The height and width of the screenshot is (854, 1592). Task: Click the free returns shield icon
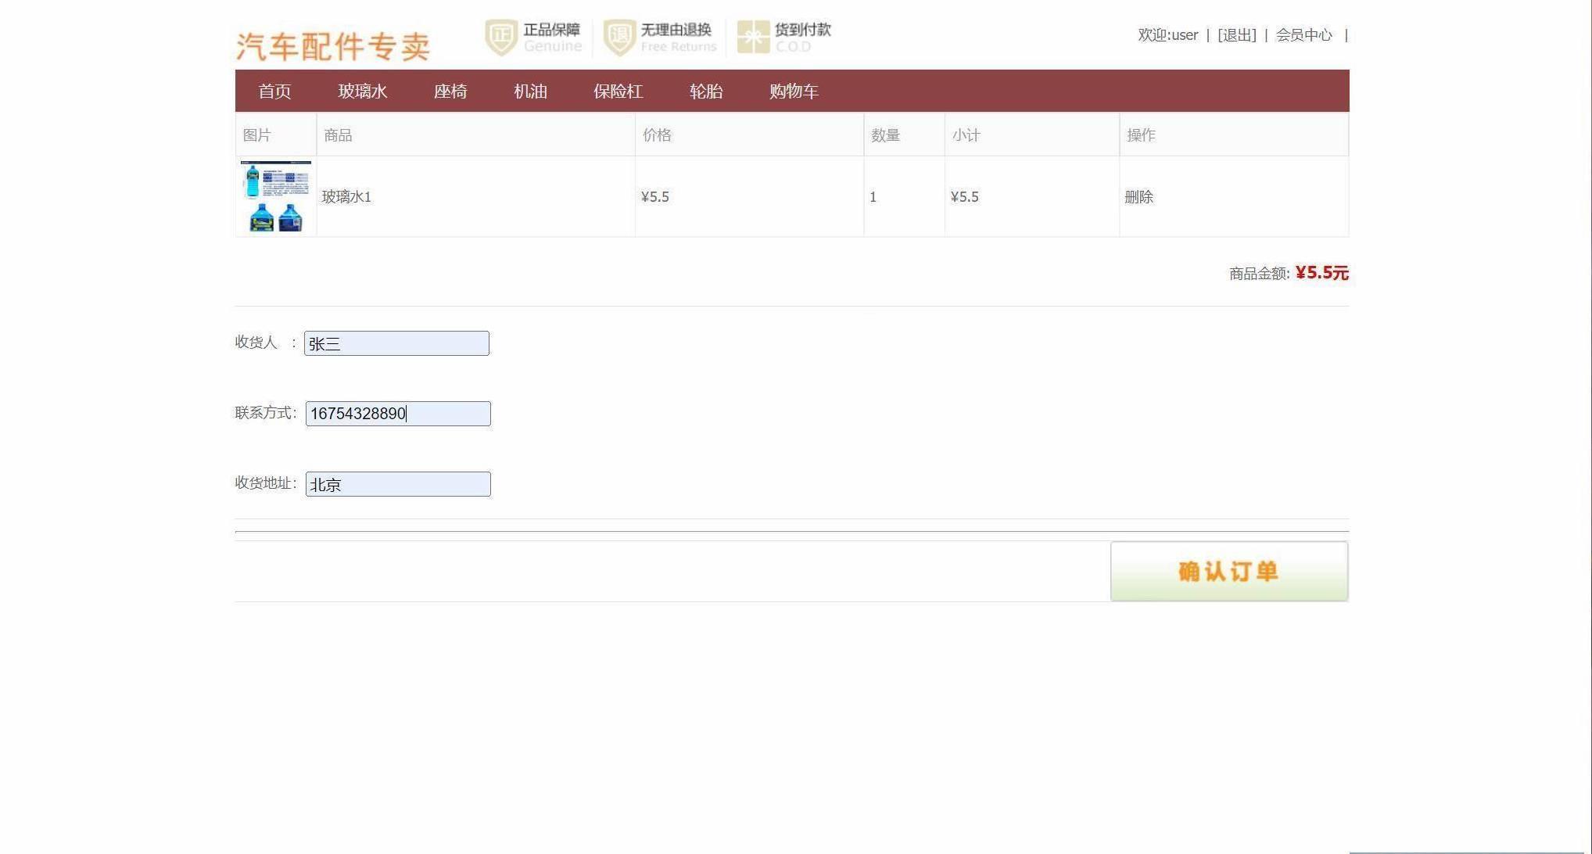[x=619, y=38]
